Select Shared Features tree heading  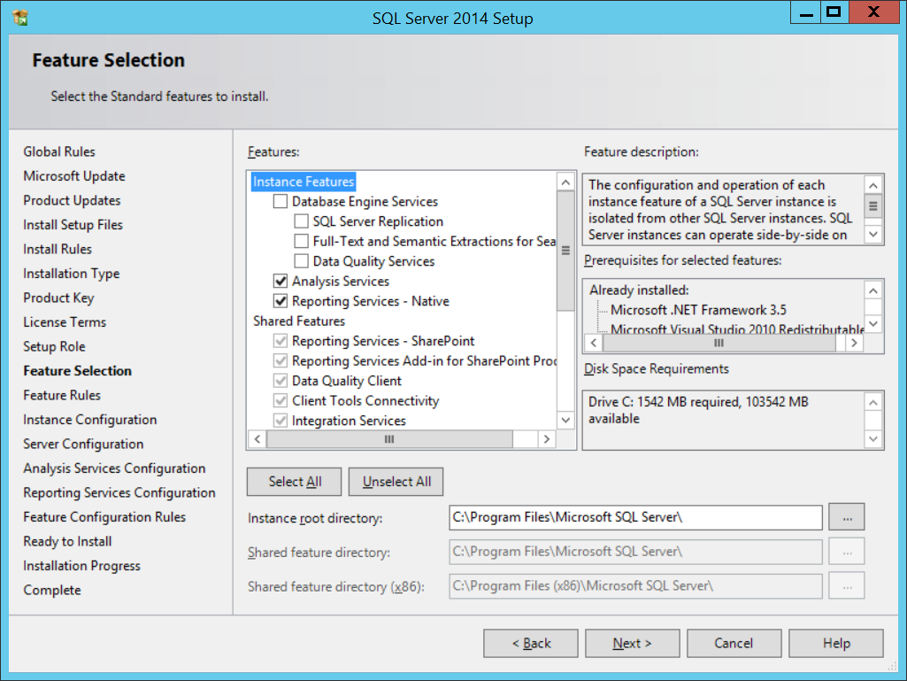(x=299, y=321)
